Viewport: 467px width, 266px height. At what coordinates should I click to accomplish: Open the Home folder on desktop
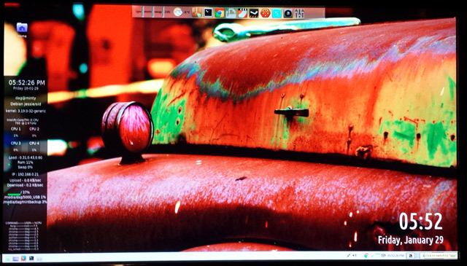[x=22, y=28]
